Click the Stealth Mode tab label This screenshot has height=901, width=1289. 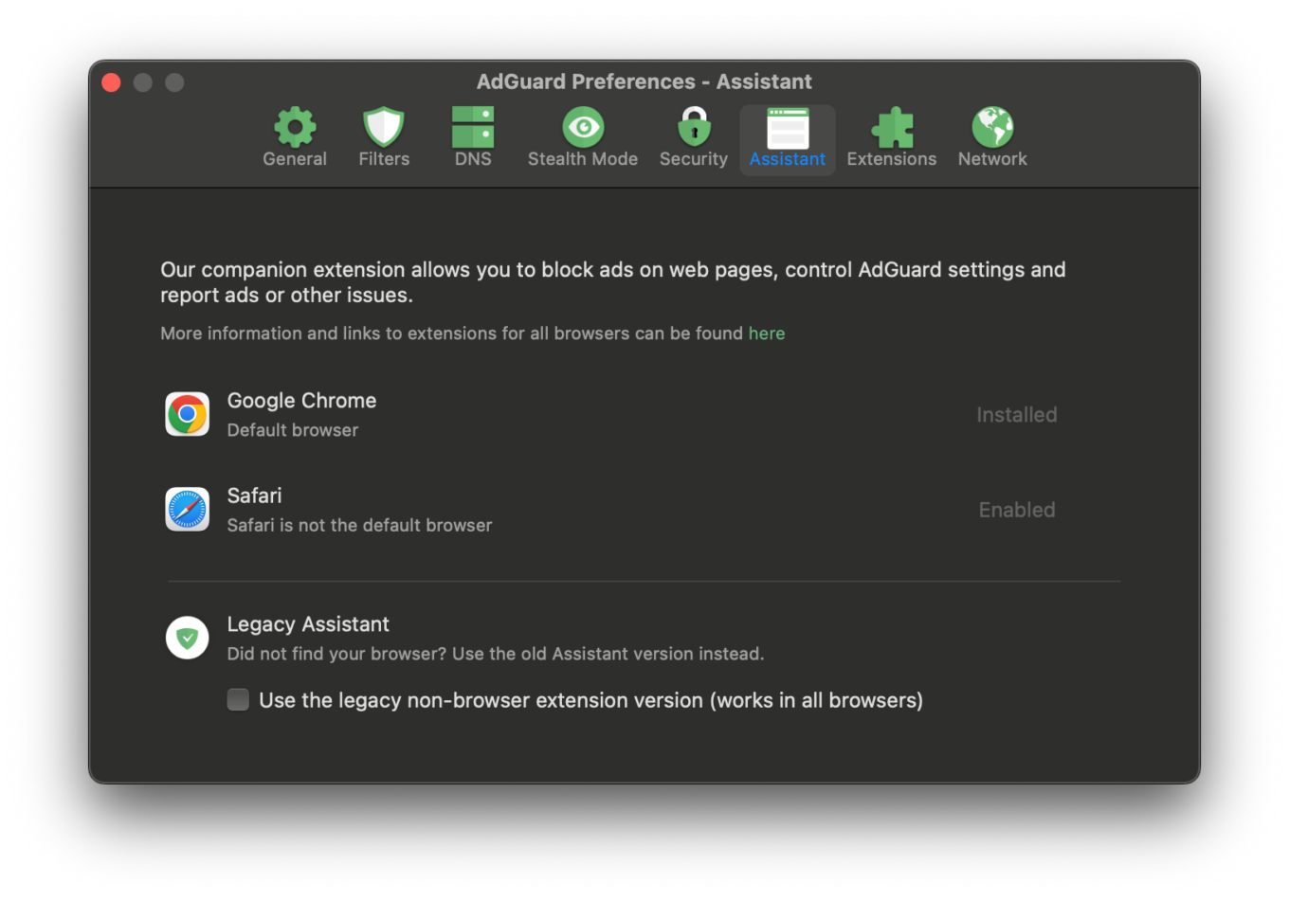583,159
